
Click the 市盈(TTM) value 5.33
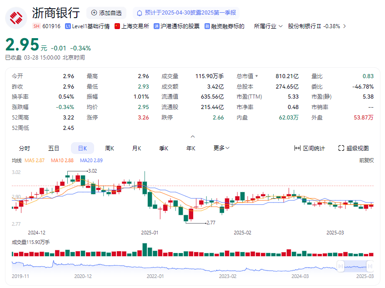coord(293,97)
